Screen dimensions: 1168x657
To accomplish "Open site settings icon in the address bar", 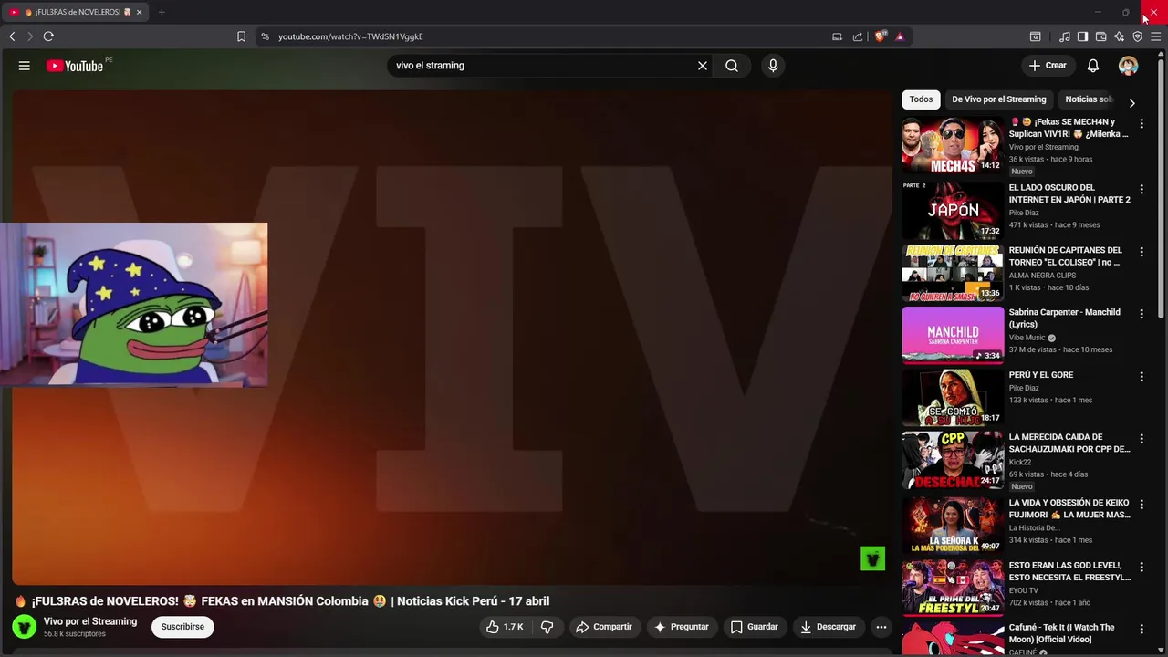I will point(265,36).
